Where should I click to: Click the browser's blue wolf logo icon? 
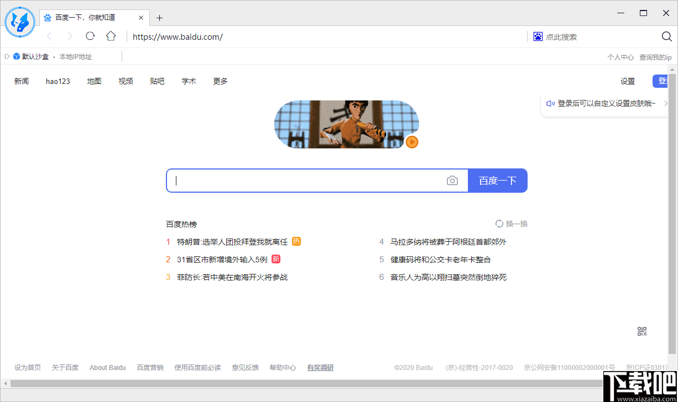tap(19, 22)
